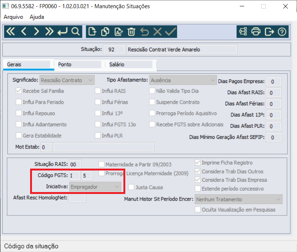Copy record using duplicate pages icon
Image resolution: width=297 pixels, height=252 pixels.
coord(105,32)
